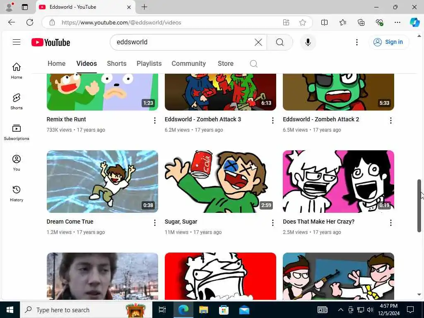Open options for Zombeh Attack 3
This screenshot has height=318, width=424.
click(272, 120)
